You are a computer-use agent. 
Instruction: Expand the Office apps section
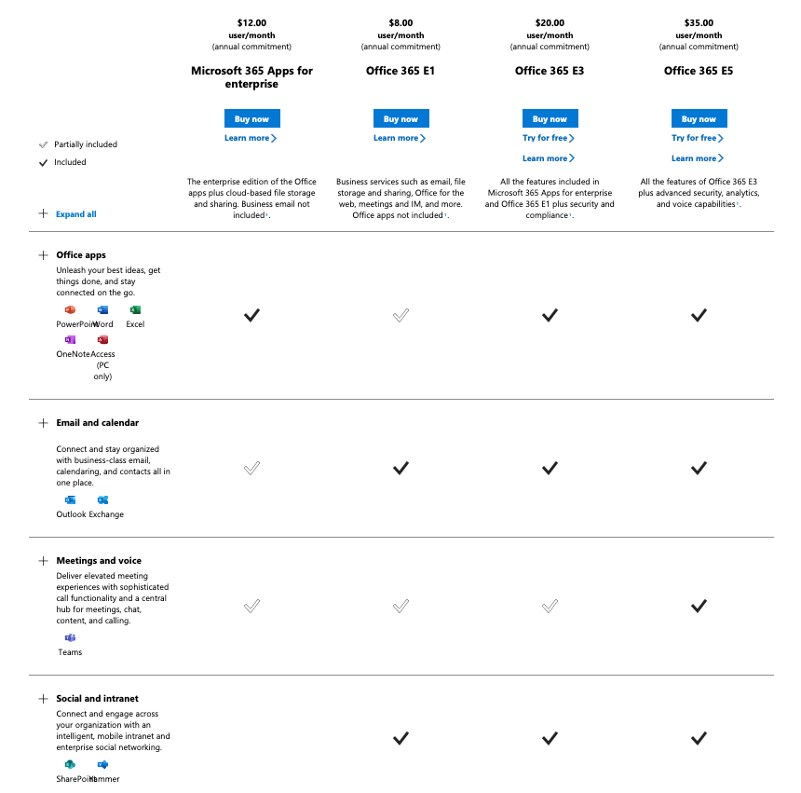pos(42,255)
